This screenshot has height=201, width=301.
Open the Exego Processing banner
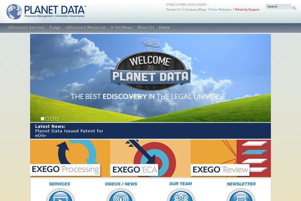click(70, 158)
